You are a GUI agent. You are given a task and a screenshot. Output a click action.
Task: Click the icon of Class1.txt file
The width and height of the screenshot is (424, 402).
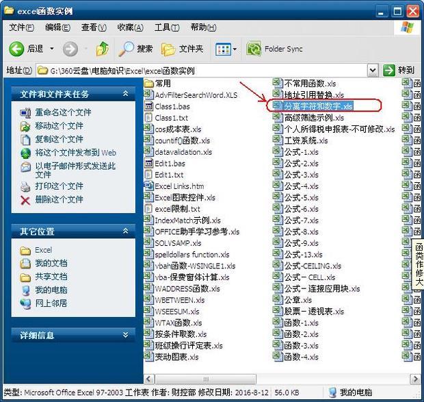point(148,118)
